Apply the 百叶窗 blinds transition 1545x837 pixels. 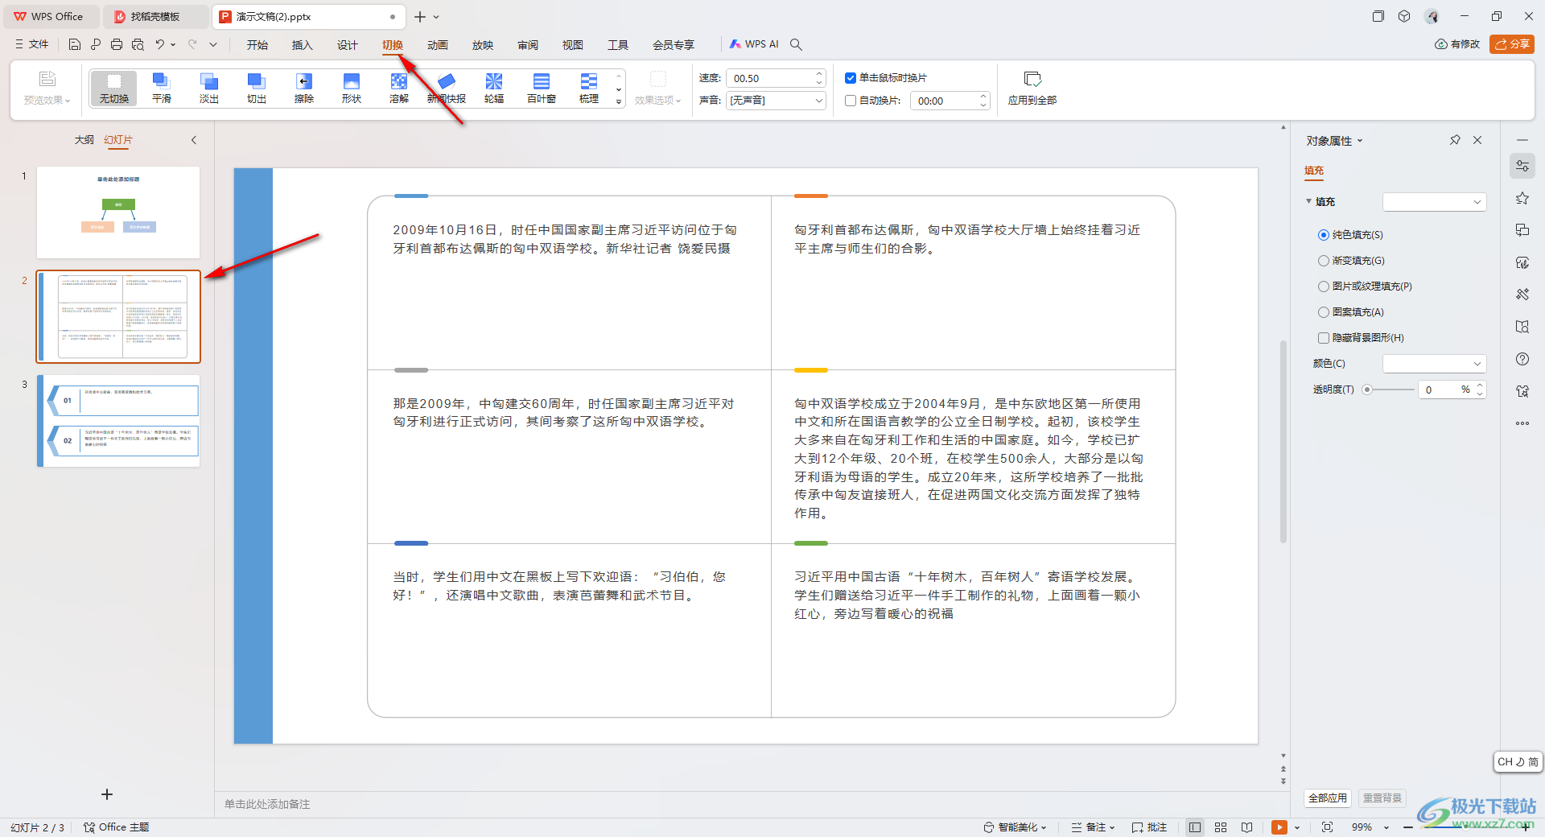541,88
